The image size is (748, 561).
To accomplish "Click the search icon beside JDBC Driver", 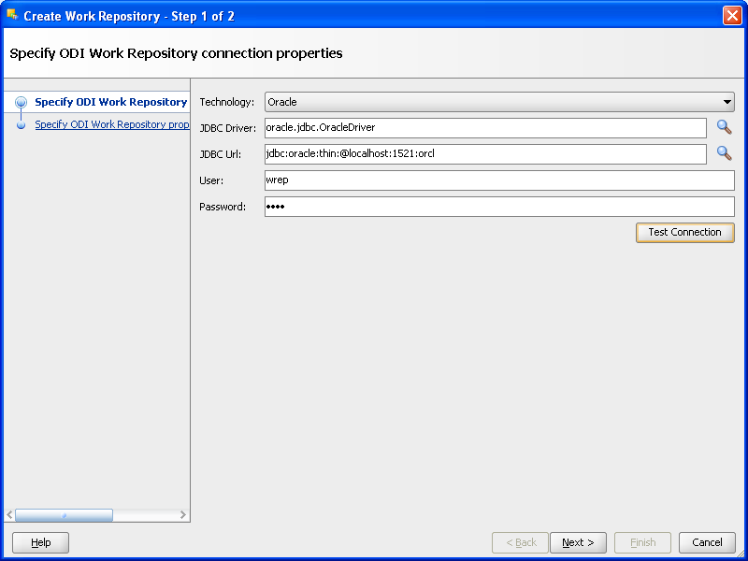I will [724, 127].
